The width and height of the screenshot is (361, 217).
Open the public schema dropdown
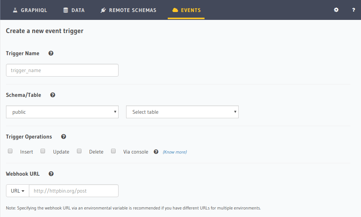(x=62, y=112)
